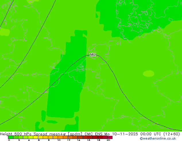Select the yellow-green swatch left of the 4 label
This screenshot has width=182, height=141.
coord(26,137)
